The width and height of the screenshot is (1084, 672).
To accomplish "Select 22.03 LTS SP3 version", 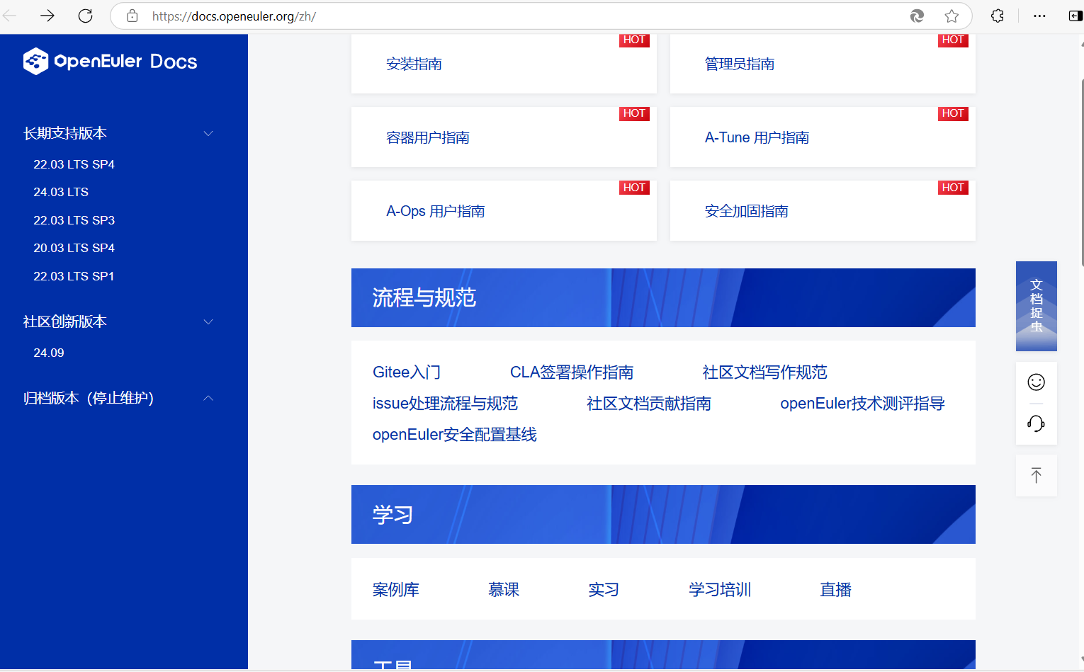I will coord(74,220).
